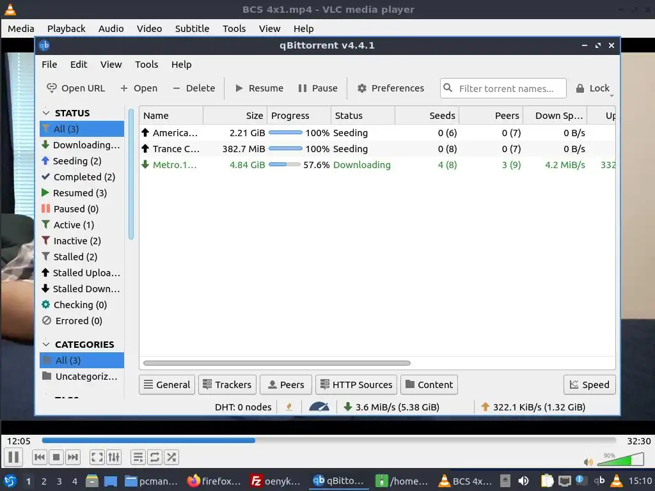This screenshot has height=491, width=655.
Task: Click VLC next media button
Action: pyautogui.click(x=73, y=457)
